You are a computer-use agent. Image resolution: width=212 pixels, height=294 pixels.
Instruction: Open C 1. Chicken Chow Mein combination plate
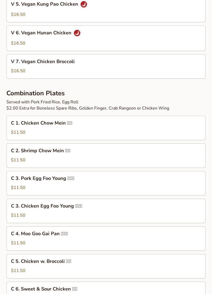41,123
